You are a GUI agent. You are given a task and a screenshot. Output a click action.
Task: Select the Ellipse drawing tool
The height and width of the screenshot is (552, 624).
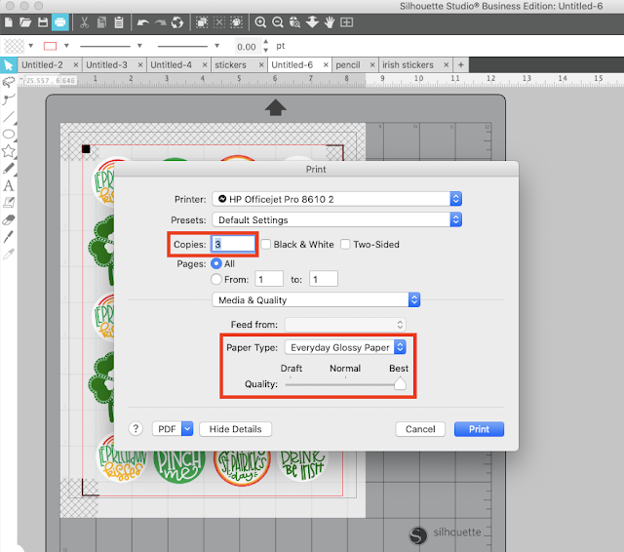coord(9,135)
